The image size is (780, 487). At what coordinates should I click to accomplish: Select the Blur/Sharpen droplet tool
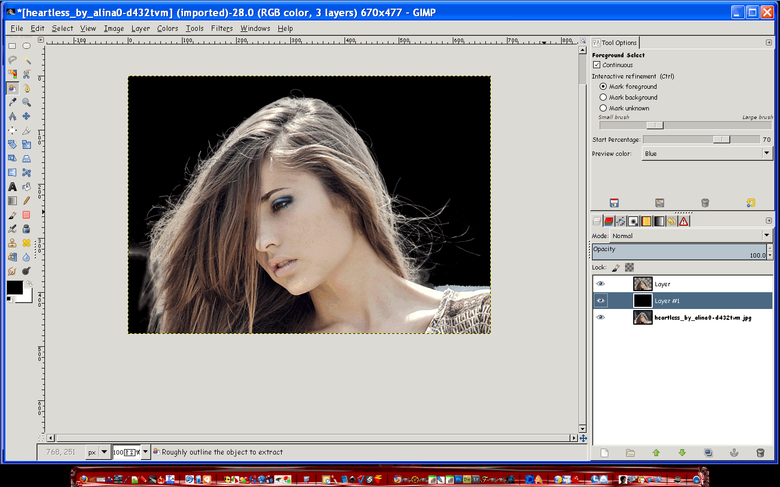26,257
